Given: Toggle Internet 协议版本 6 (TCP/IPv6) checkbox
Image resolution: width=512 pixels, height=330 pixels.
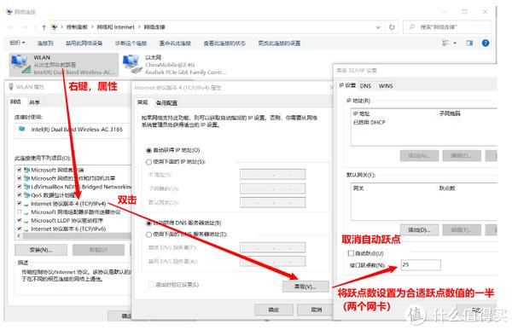Looking at the screenshot, I should (20, 229).
